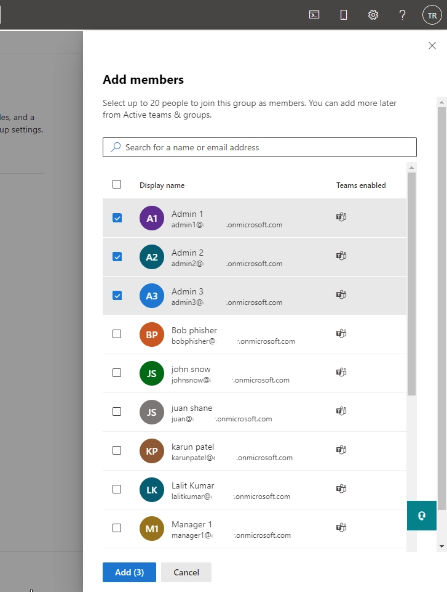Click the Add (3) button

tap(129, 572)
